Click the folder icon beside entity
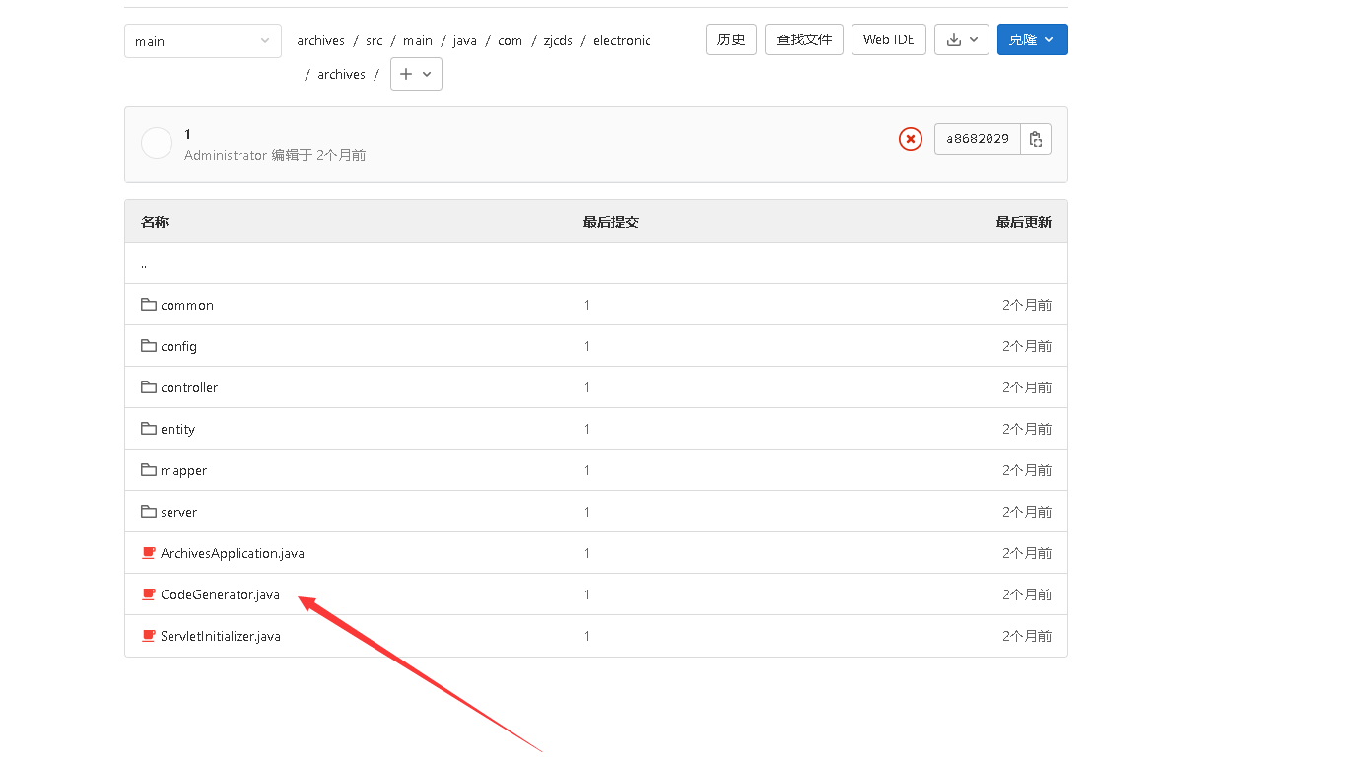This screenshot has height=765, width=1364. [148, 429]
